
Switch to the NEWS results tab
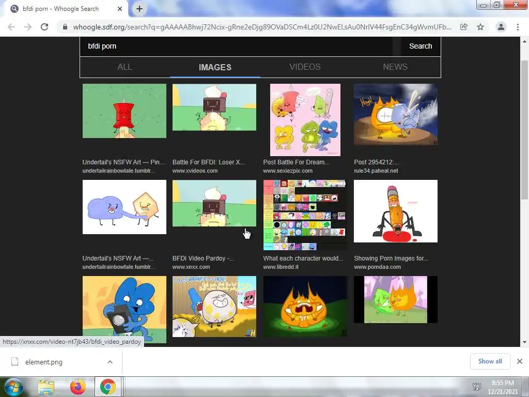point(395,67)
